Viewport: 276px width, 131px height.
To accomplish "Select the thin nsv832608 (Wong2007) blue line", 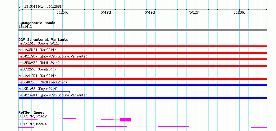I will click(143, 72).
